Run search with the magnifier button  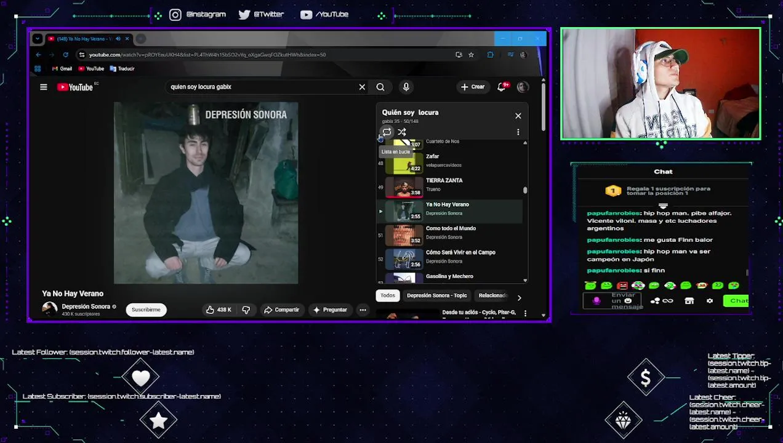click(x=380, y=87)
